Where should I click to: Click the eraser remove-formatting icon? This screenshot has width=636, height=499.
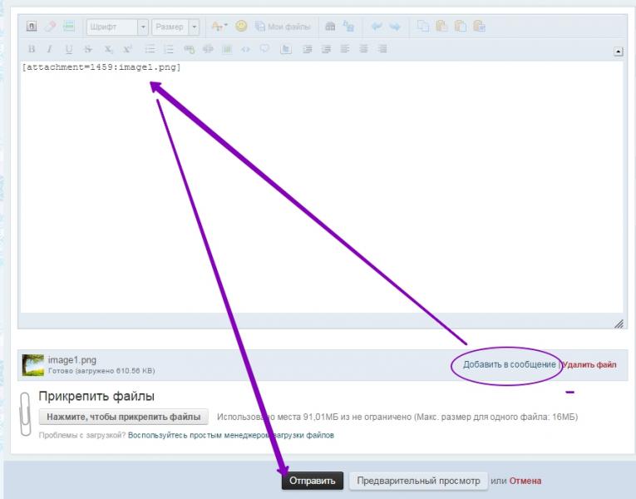(x=51, y=27)
